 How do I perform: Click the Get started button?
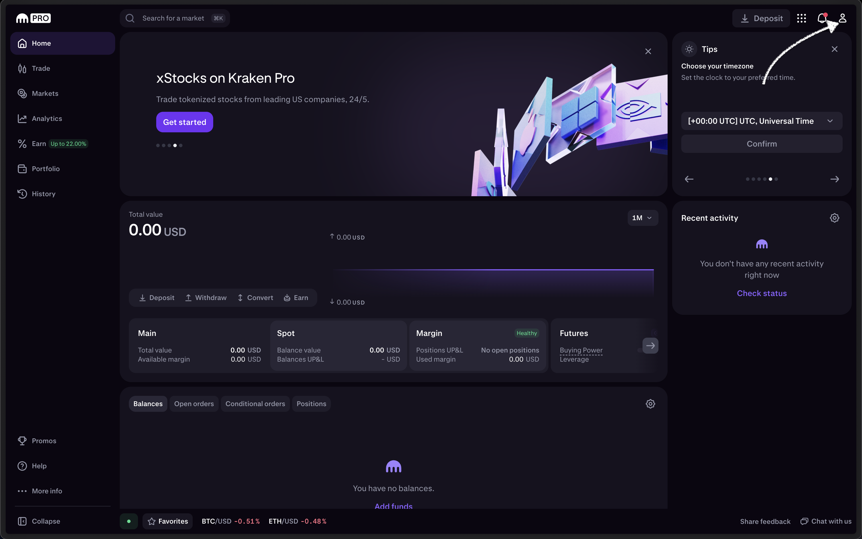[184, 122]
